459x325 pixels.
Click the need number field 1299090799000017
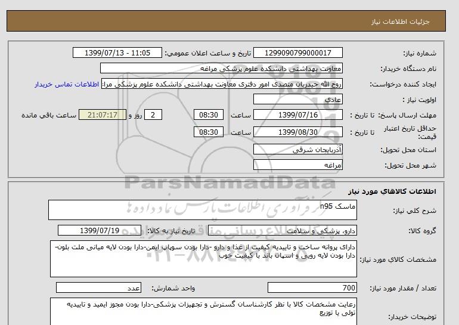297,52
